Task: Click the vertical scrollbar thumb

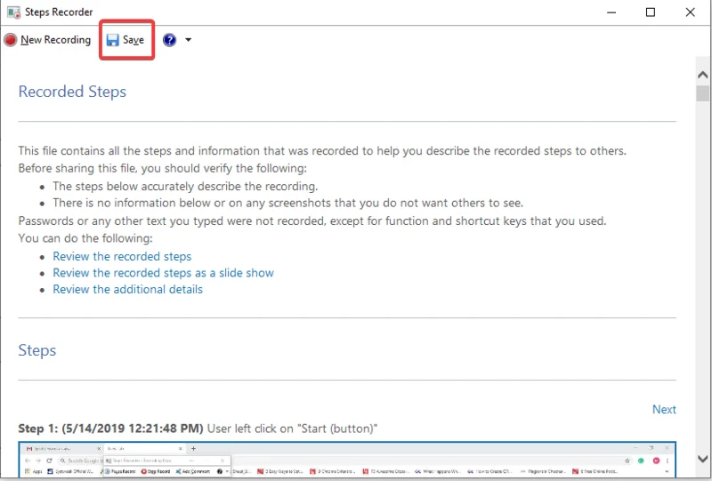Action: coord(702,93)
